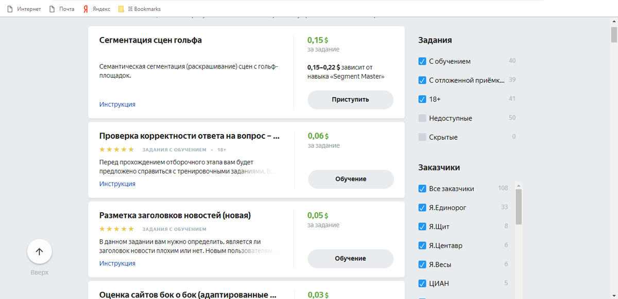
Task: Click the Segment Master skill price note
Action: [x=346, y=72]
